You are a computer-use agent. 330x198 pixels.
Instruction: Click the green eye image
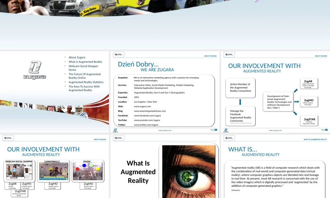[x=189, y=172]
